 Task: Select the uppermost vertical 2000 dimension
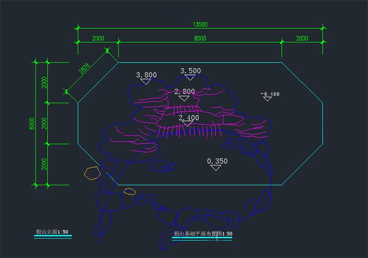[x=45, y=82]
